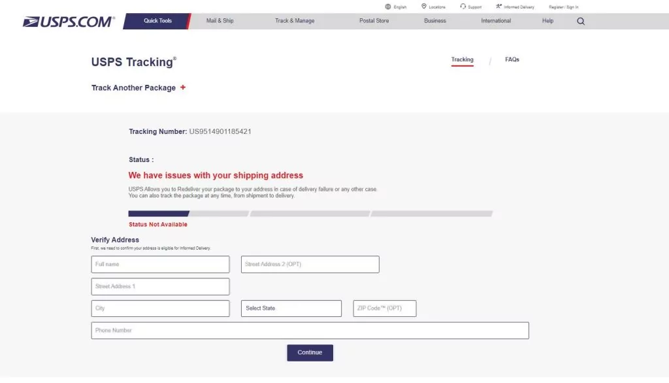This screenshot has height=383, width=669.
Task: Expand Track Another Package plus icon
Action: click(183, 87)
